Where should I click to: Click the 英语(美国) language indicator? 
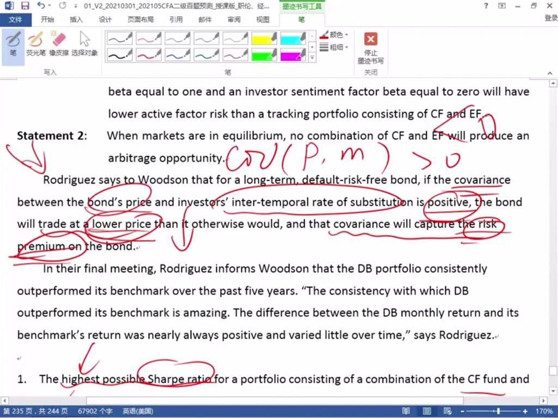[x=137, y=411]
